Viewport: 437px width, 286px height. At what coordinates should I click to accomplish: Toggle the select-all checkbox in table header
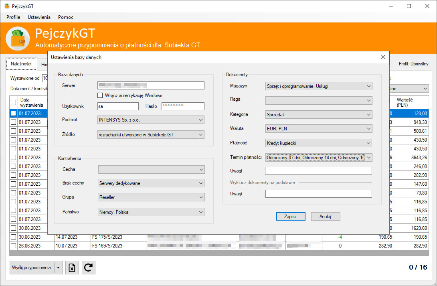pos(13,102)
